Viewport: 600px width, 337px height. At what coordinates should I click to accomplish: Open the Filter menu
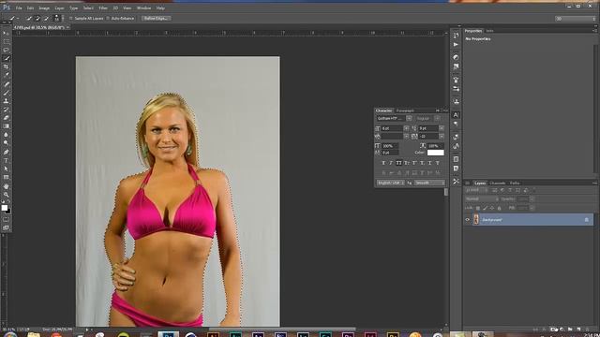(103, 8)
